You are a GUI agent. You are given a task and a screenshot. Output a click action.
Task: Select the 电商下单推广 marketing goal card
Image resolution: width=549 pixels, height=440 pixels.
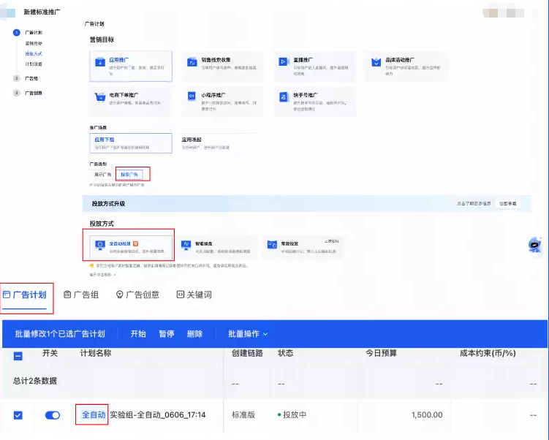pyautogui.click(x=131, y=102)
